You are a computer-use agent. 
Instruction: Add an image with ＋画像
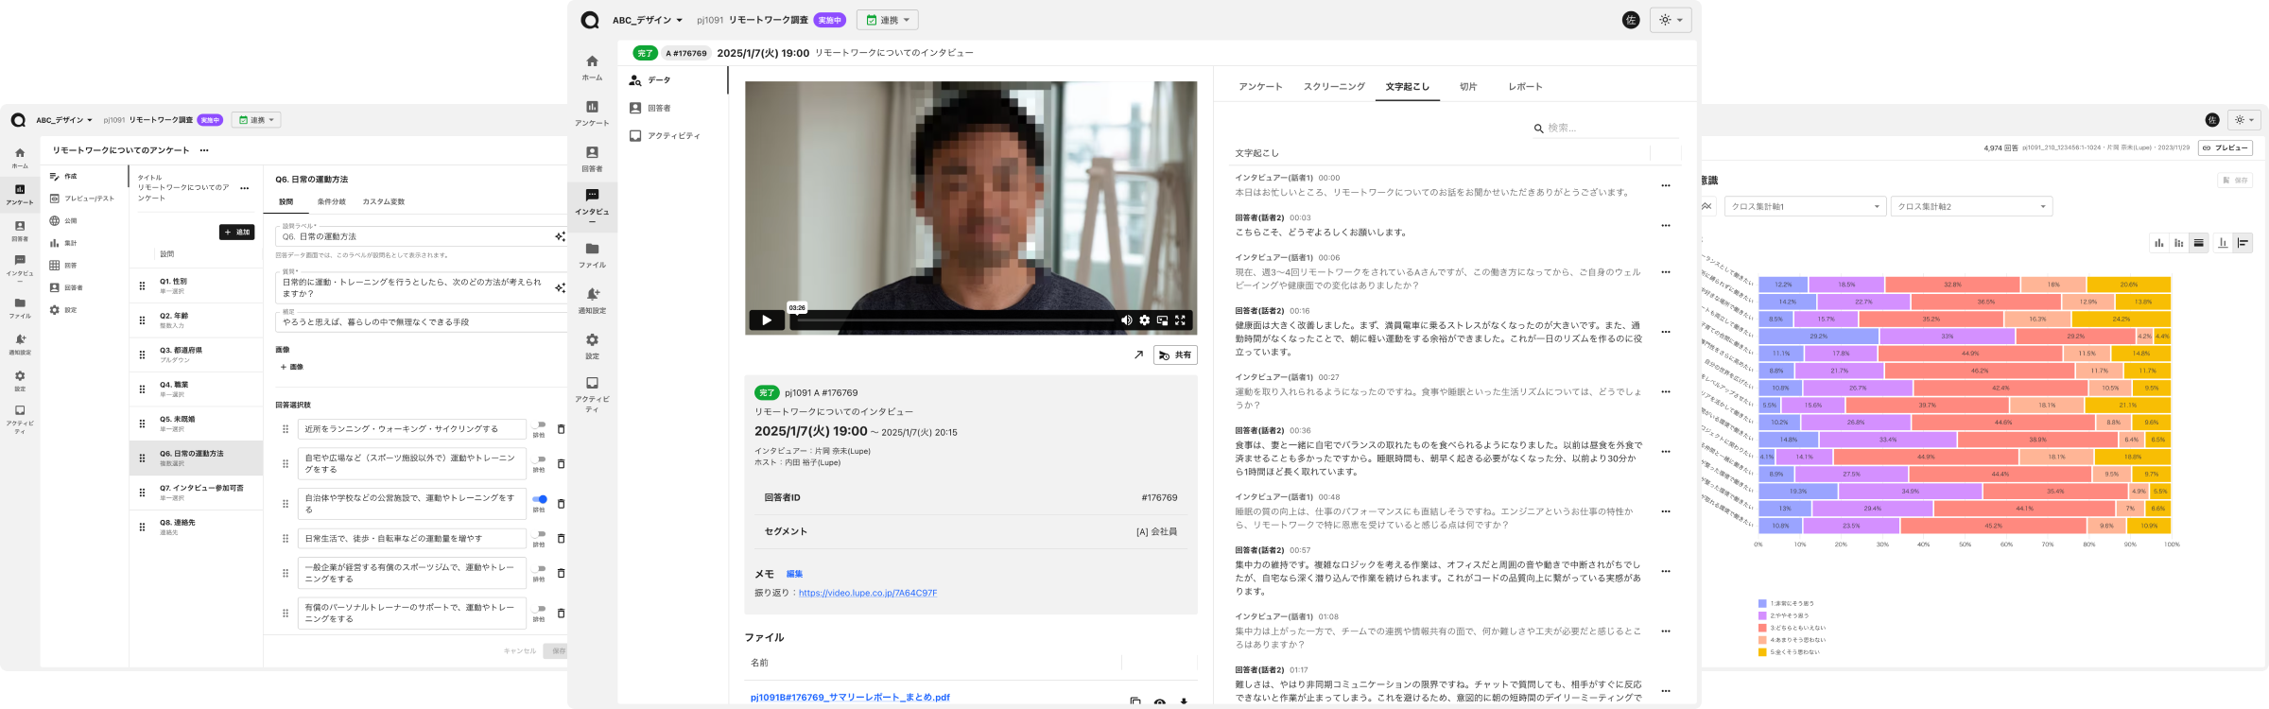291,367
